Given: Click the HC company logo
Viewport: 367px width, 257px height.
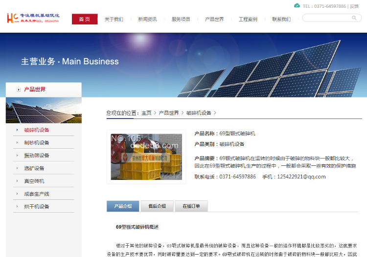Looking at the screenshot, I should [x=33, y=18].
